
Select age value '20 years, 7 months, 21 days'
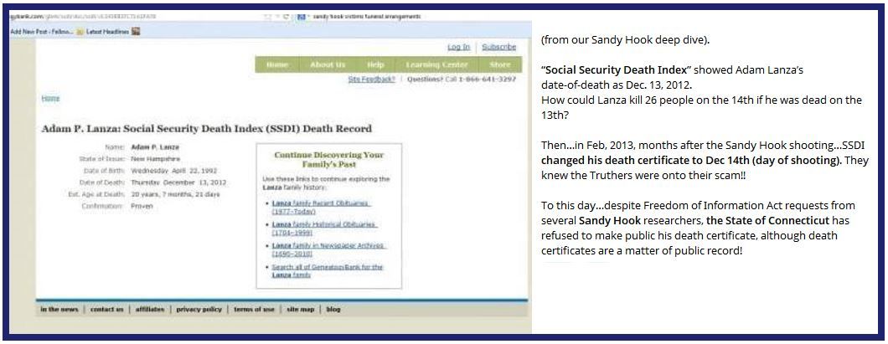pyautogui.click(x=175, y=194)
